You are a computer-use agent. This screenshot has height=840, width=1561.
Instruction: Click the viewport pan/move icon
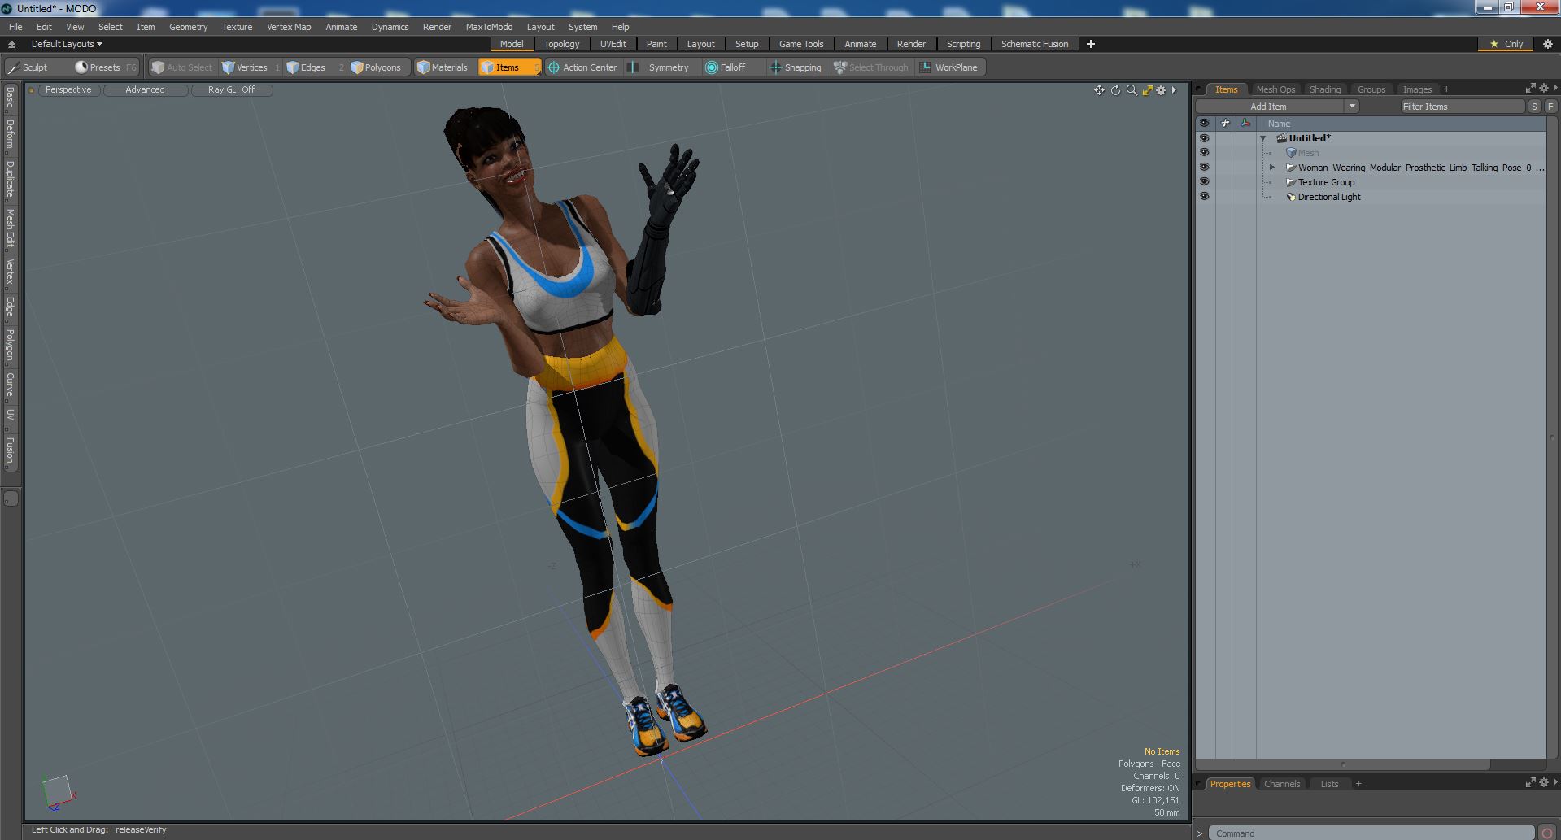[x=1099, y=90]
